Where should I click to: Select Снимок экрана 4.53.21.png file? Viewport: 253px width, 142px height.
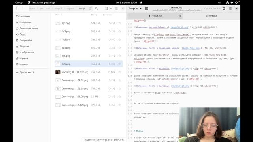click(x=89, y=105)
